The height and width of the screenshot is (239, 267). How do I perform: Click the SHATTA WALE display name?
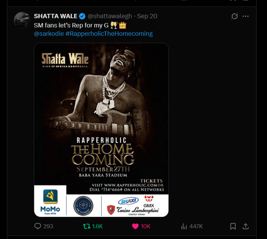click(x=55, y=16)
